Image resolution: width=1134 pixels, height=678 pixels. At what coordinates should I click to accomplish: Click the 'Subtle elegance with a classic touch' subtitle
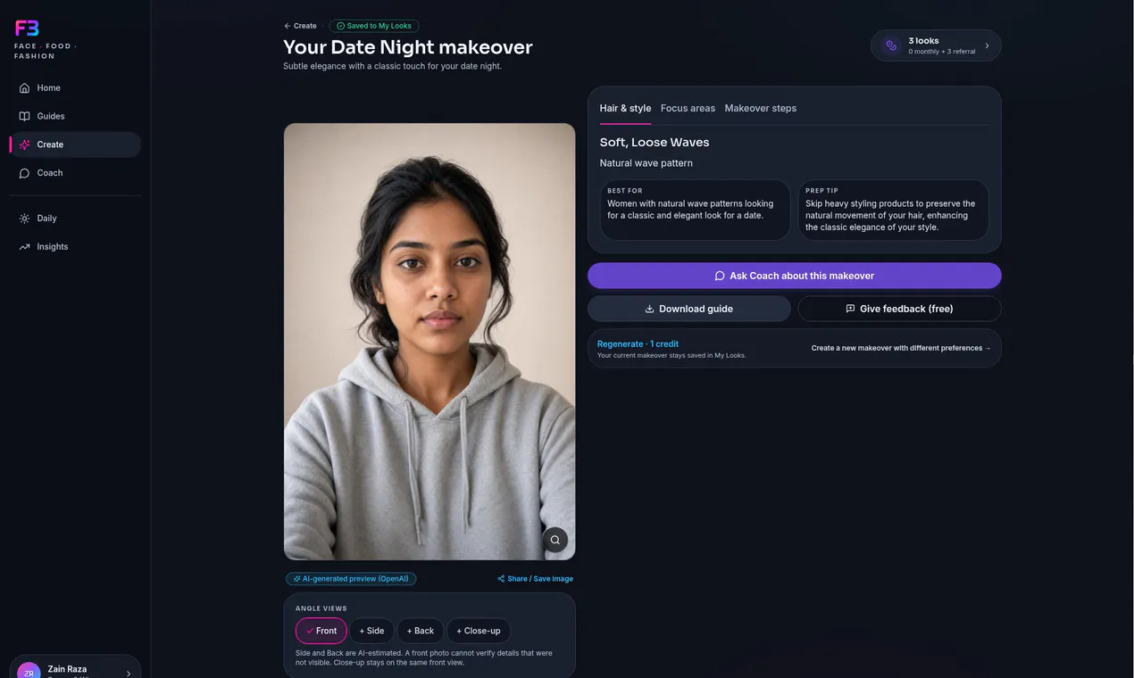(x=393, y=66)
